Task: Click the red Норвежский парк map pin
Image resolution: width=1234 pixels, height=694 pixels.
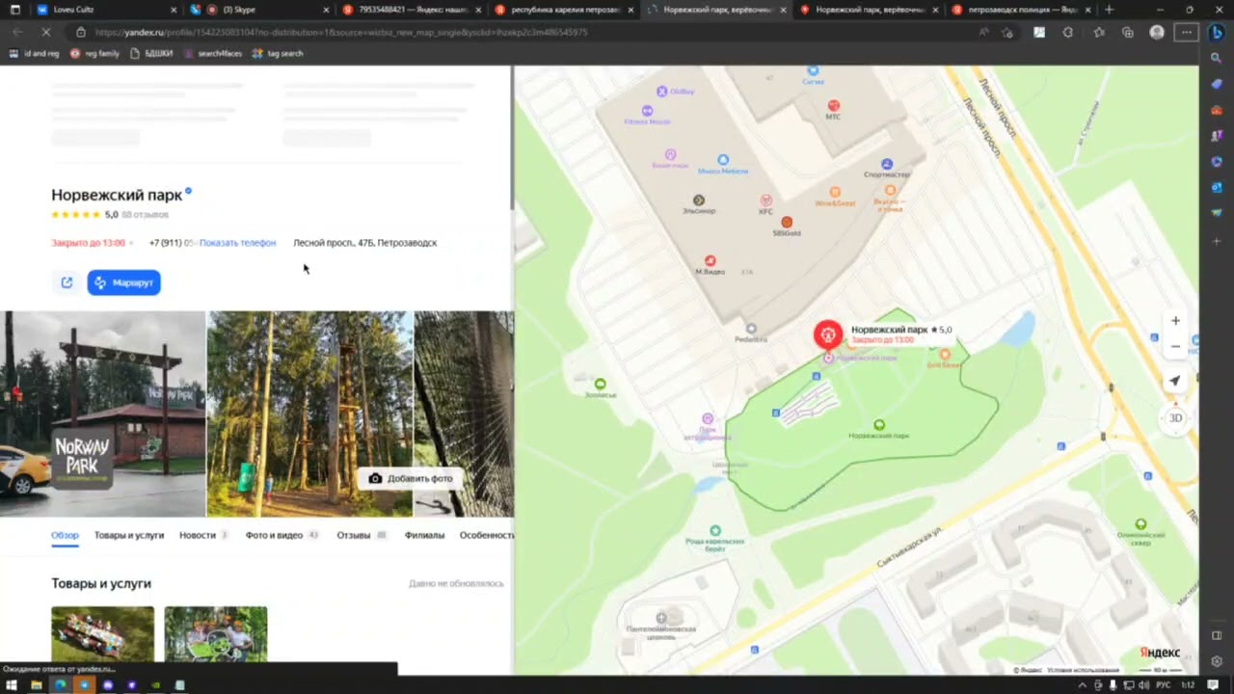Action: [x=827, y=334]
